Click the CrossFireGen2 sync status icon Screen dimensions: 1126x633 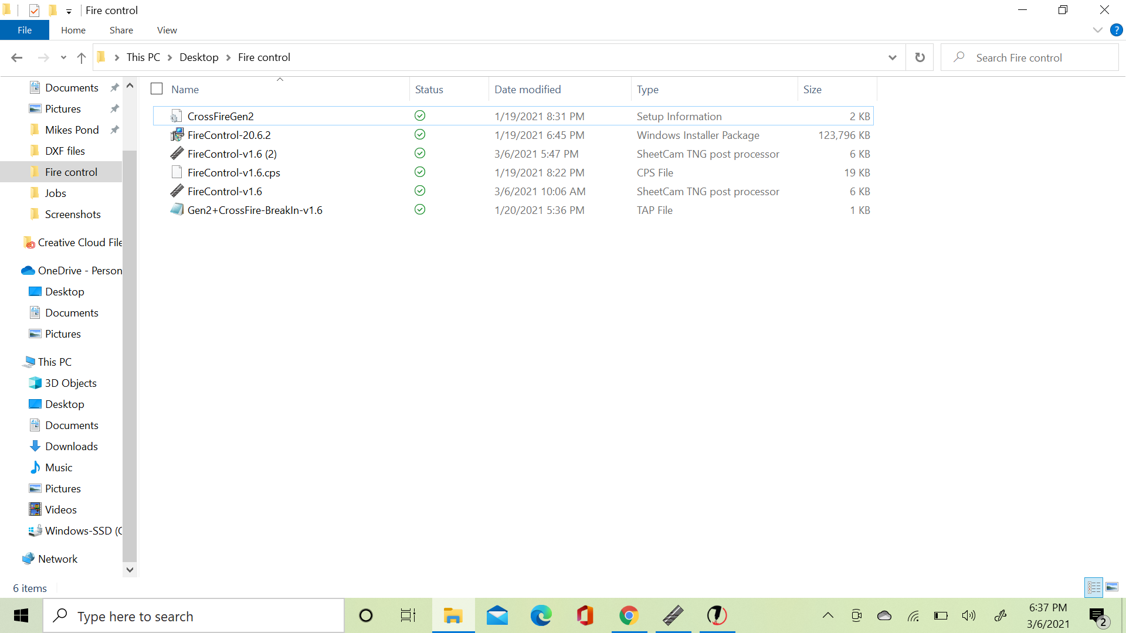pos(420,116)
